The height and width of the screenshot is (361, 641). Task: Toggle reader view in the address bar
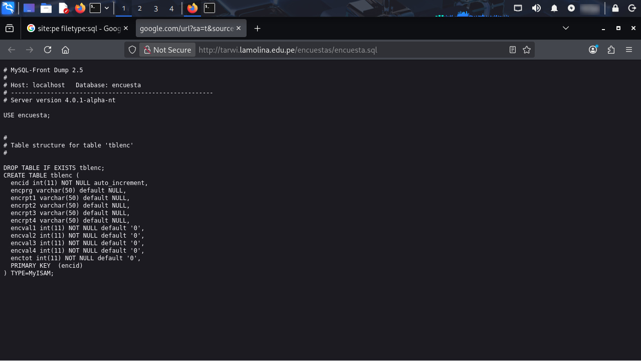(512, 50)
